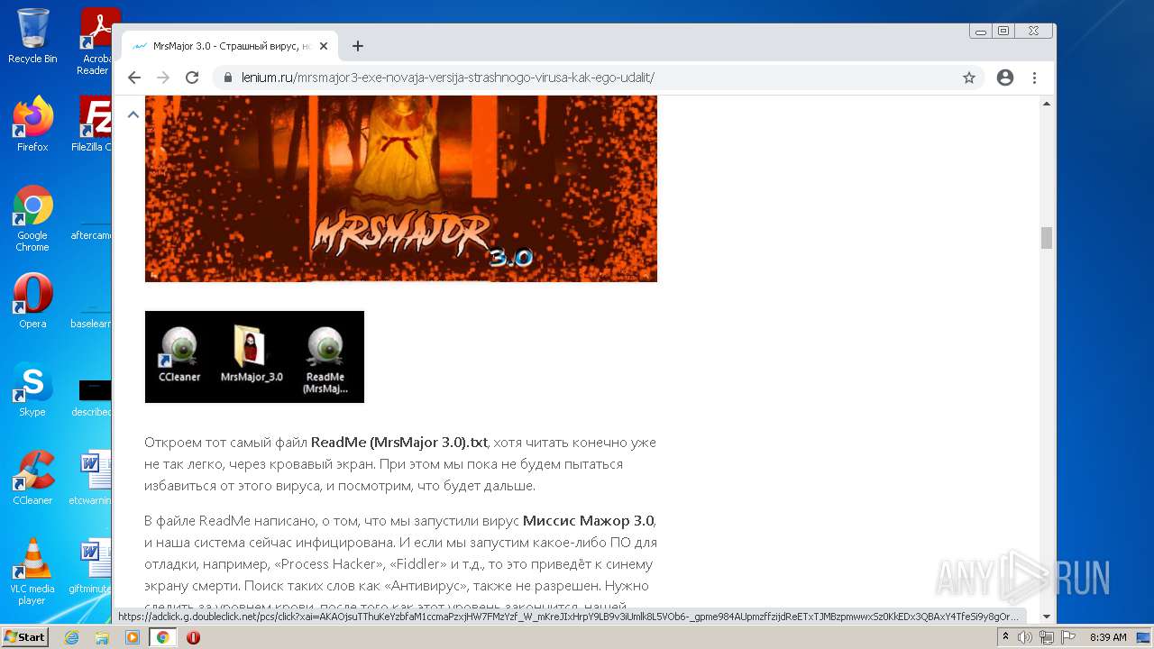
Task: Open a new tab with the plus button
Action: point(358,46)
